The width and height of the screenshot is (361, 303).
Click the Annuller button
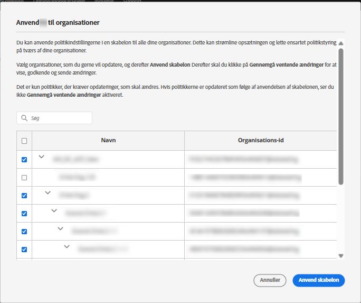[x=270, y=280]
